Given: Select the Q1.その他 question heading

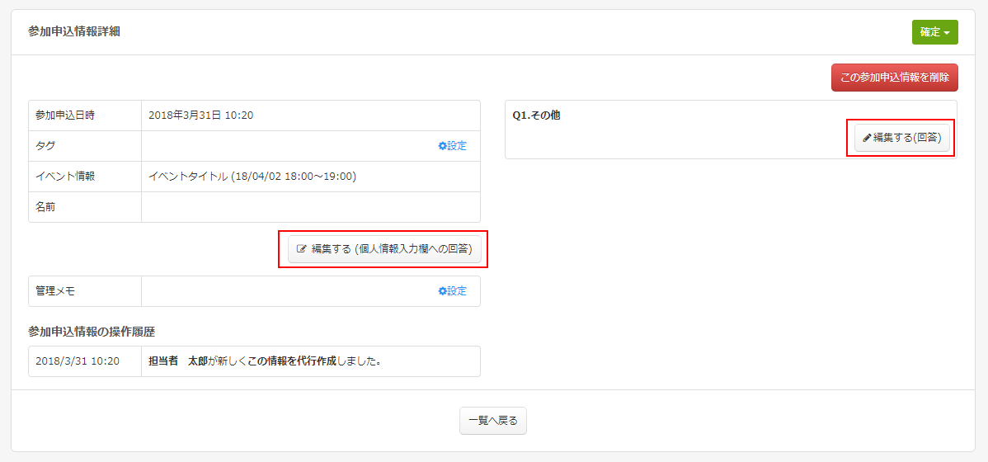Looking at the screenshot, I should tap(536, 115).
